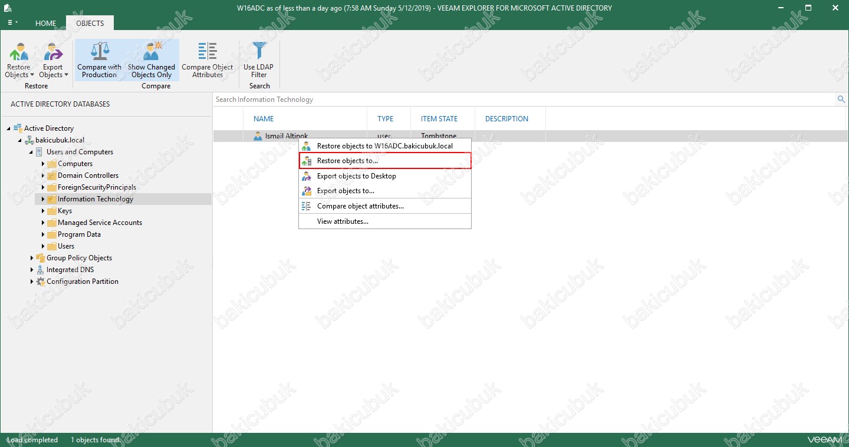
Task: Click the Computers folder icon
Action: coord(52,164)
